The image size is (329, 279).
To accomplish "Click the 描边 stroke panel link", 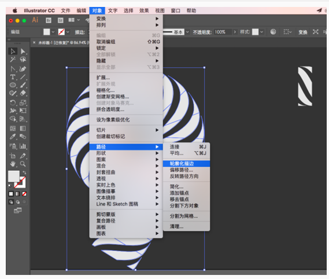I will [x=80, y=32].
